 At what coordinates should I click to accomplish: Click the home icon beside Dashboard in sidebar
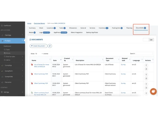pos(2,25)
